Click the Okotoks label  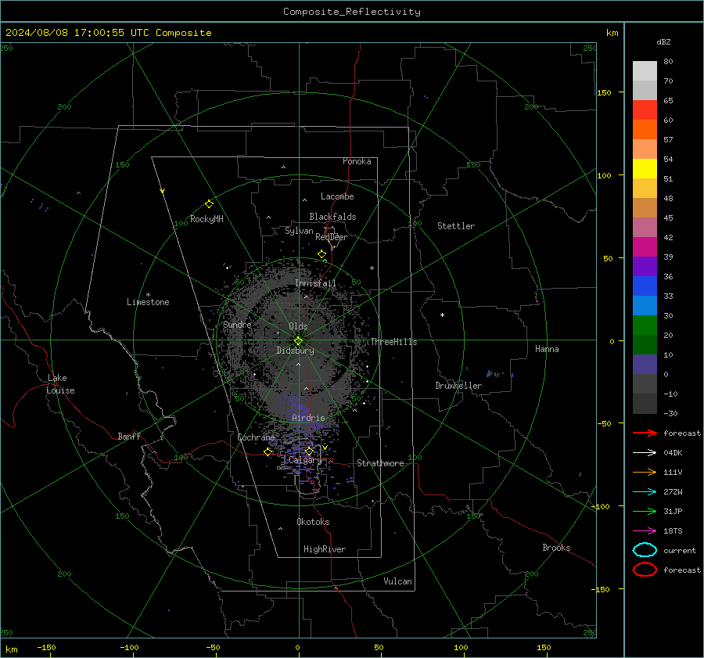tap(313, 522)
